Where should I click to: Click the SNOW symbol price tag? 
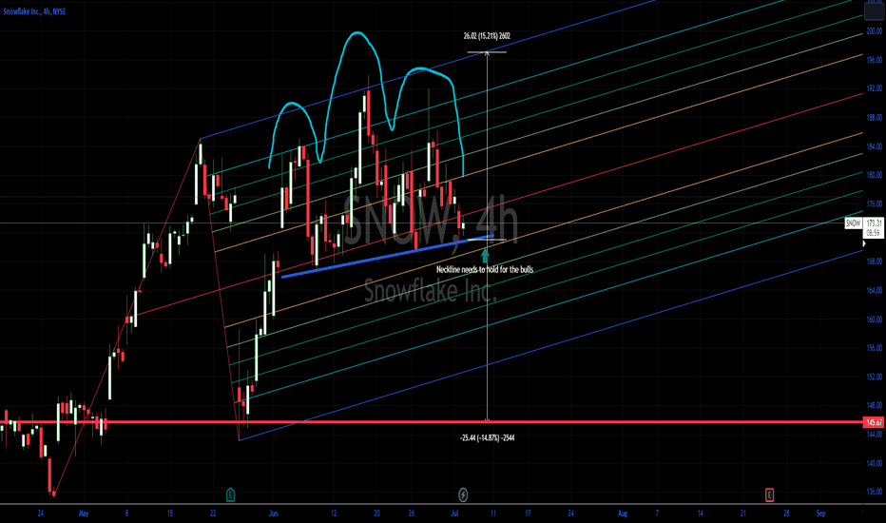click(x=853, y=223)
